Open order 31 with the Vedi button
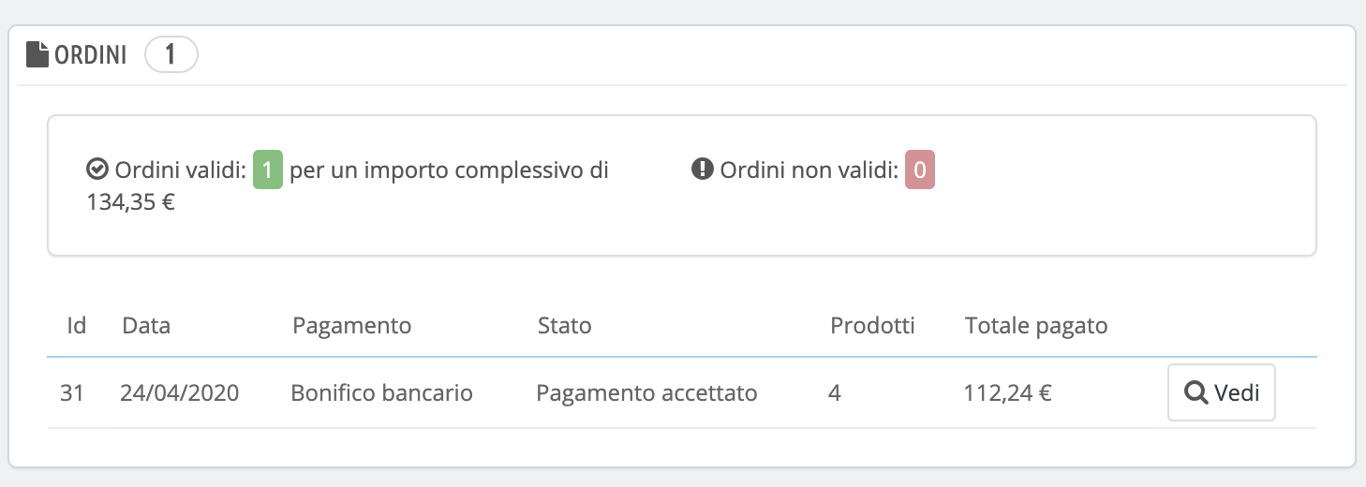The width and height of the screenshot is (1366, 487). coord(1221,393)
